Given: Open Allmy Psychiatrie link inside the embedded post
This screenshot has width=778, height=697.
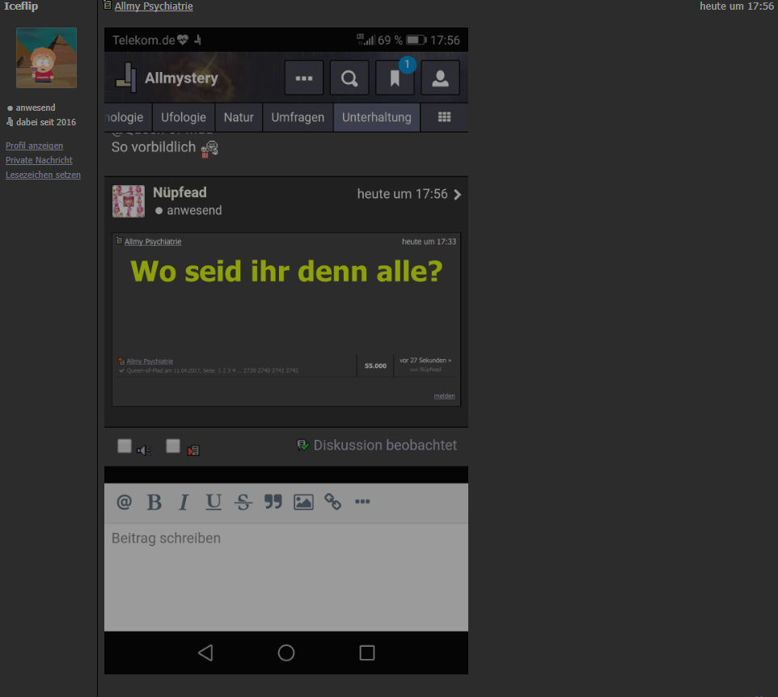Looking at the screenshot, I should click(x=153, y=242).
